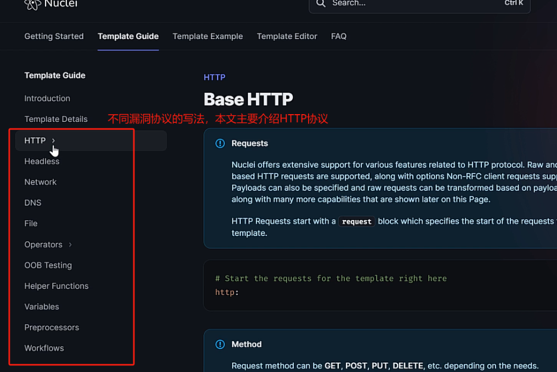Open Introduction in sidebar
Screen dimensions: 557x372
tap(47, 99)
